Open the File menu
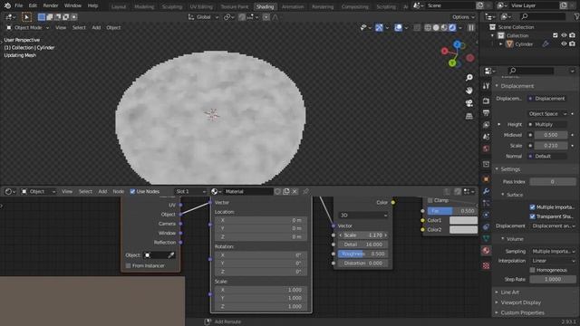Viewport: 580px width, 326px height. click(x=18, y=5)
